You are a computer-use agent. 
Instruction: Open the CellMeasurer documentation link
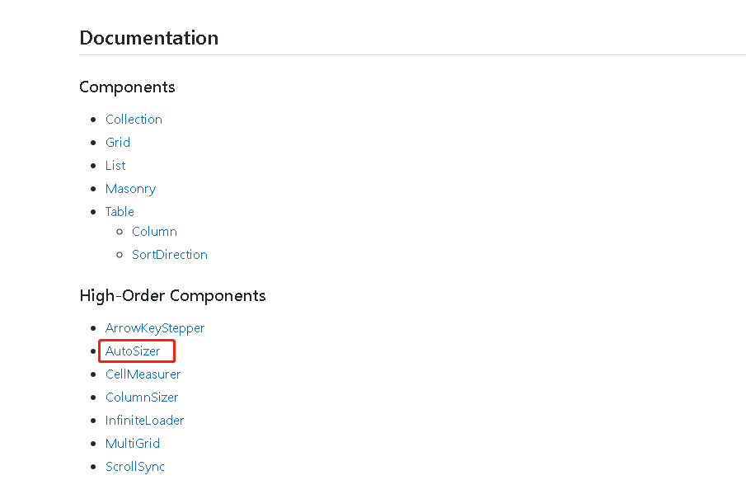coord(143,374)
